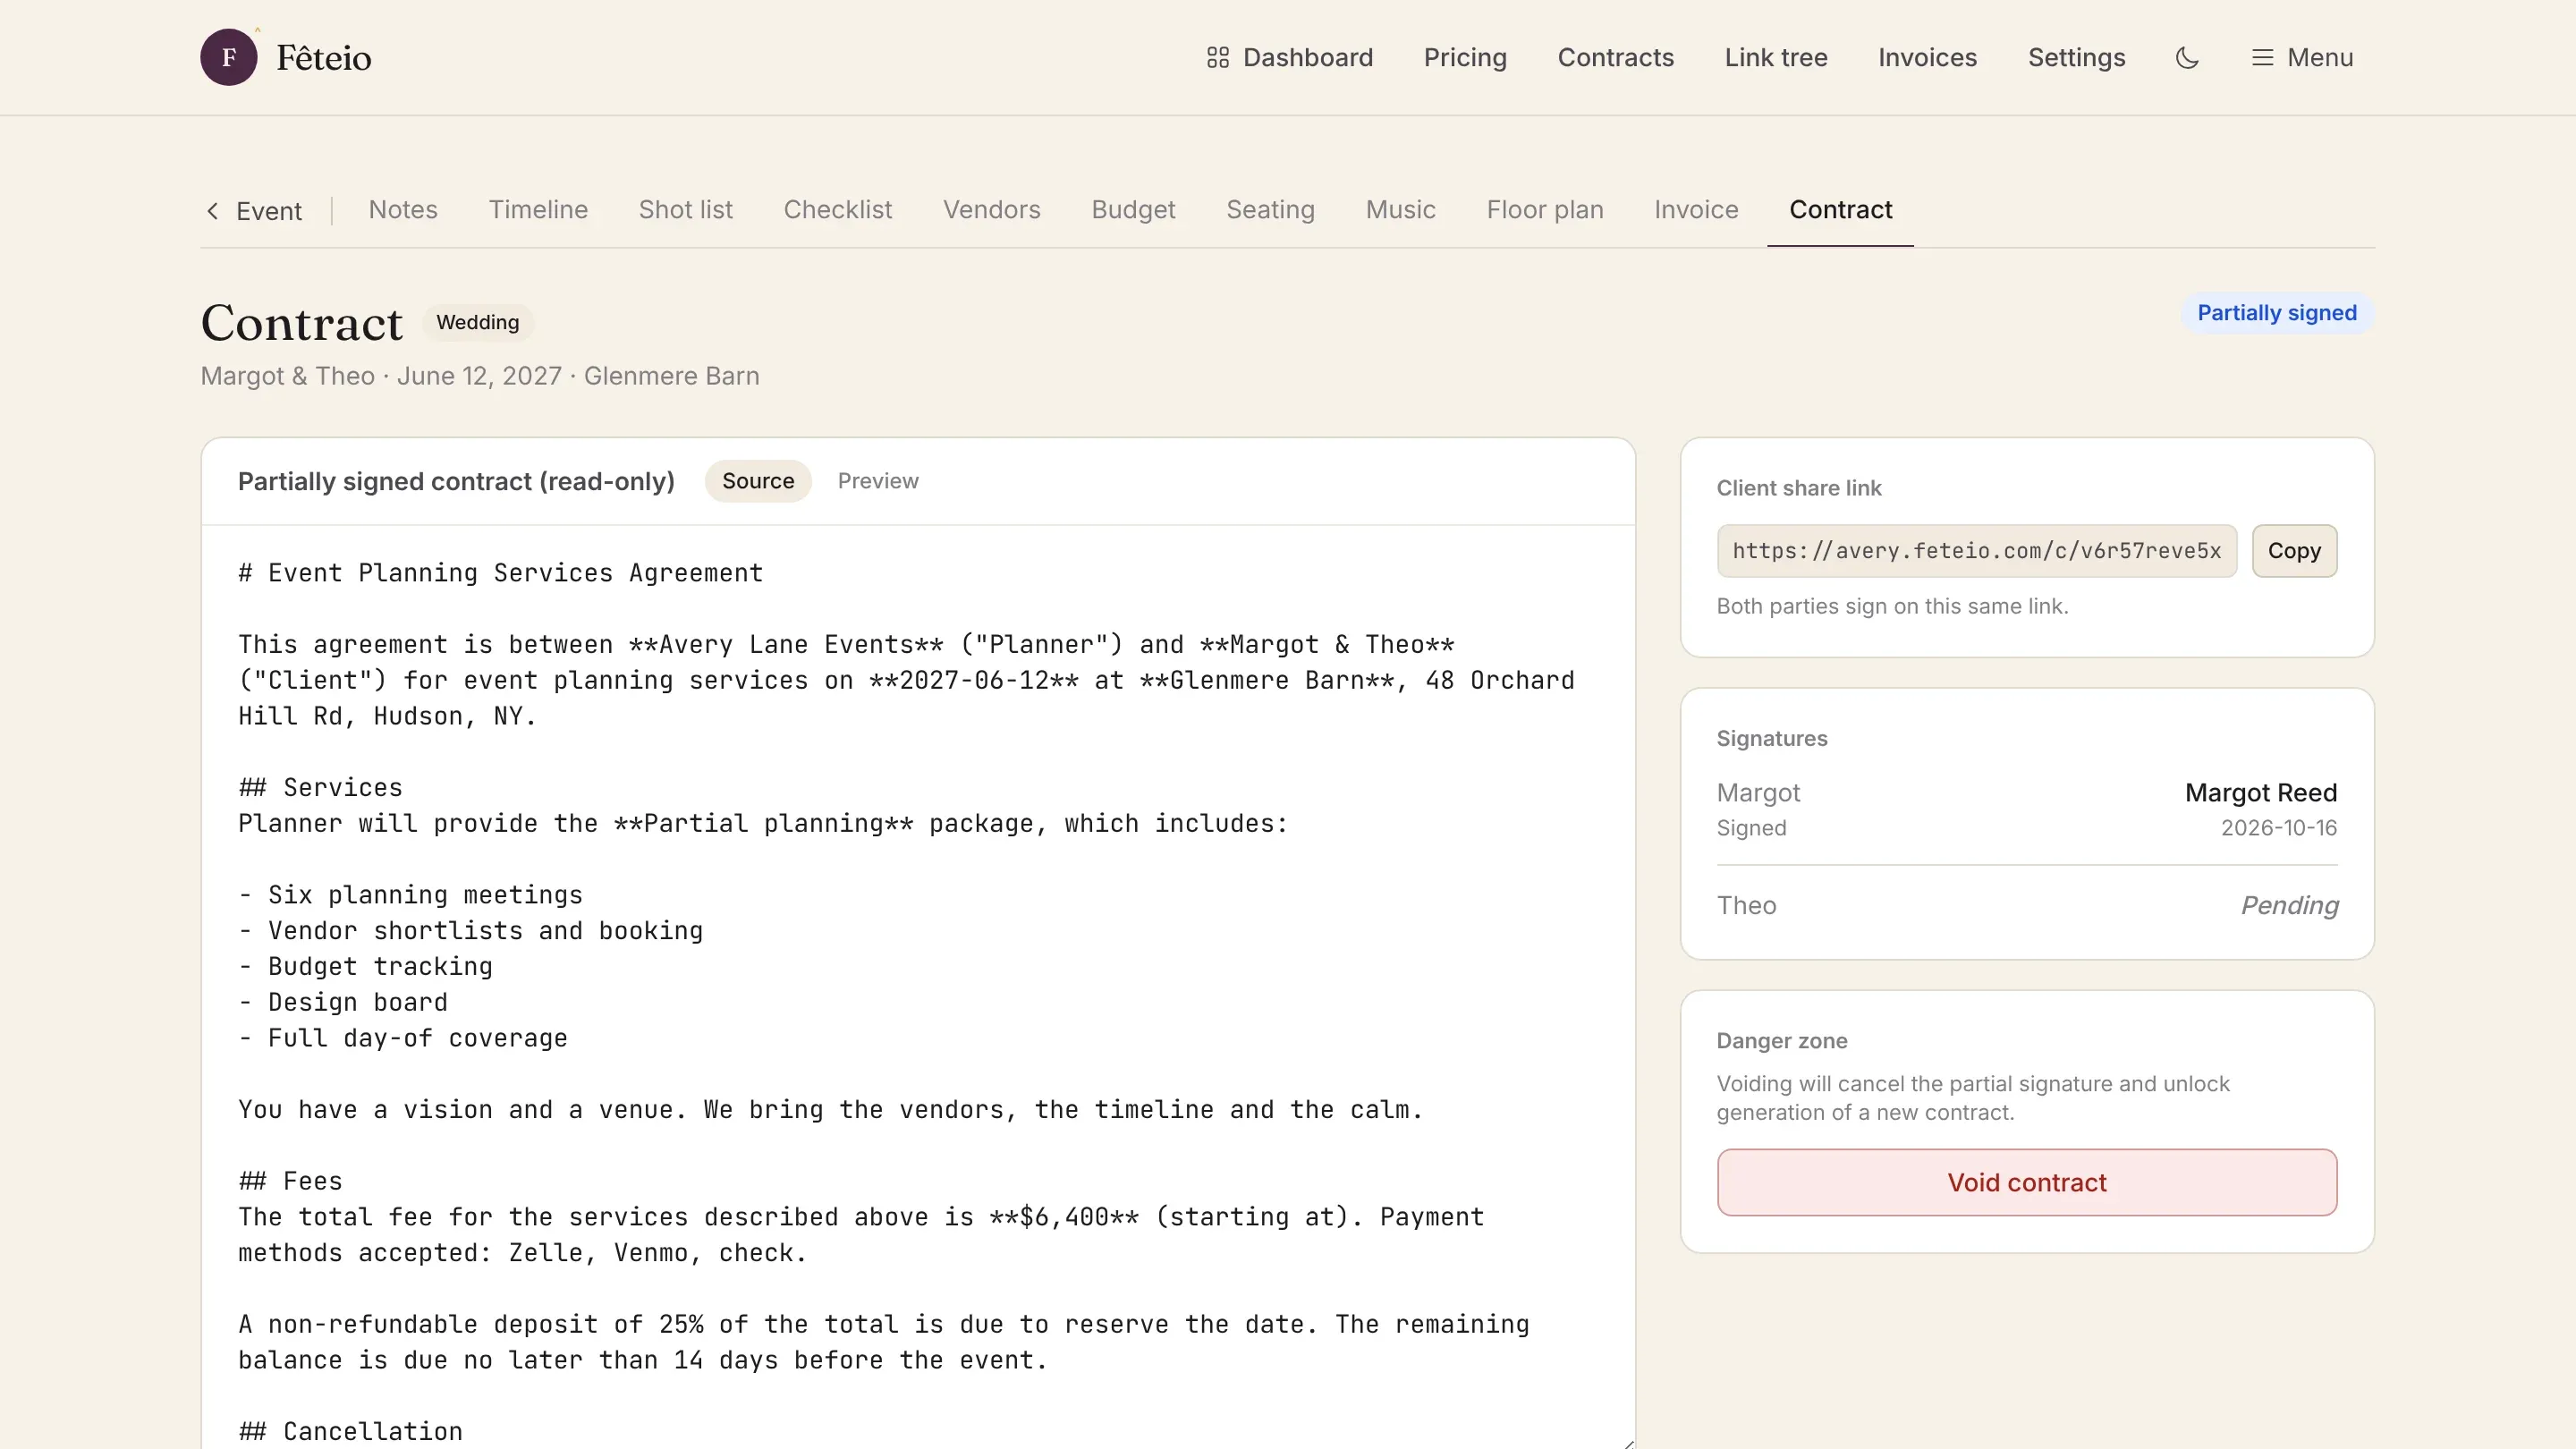This screenshot has width=2576, height=1449.
Task: Click the '- Budget tracking' line
Action: tap(365, 967)
